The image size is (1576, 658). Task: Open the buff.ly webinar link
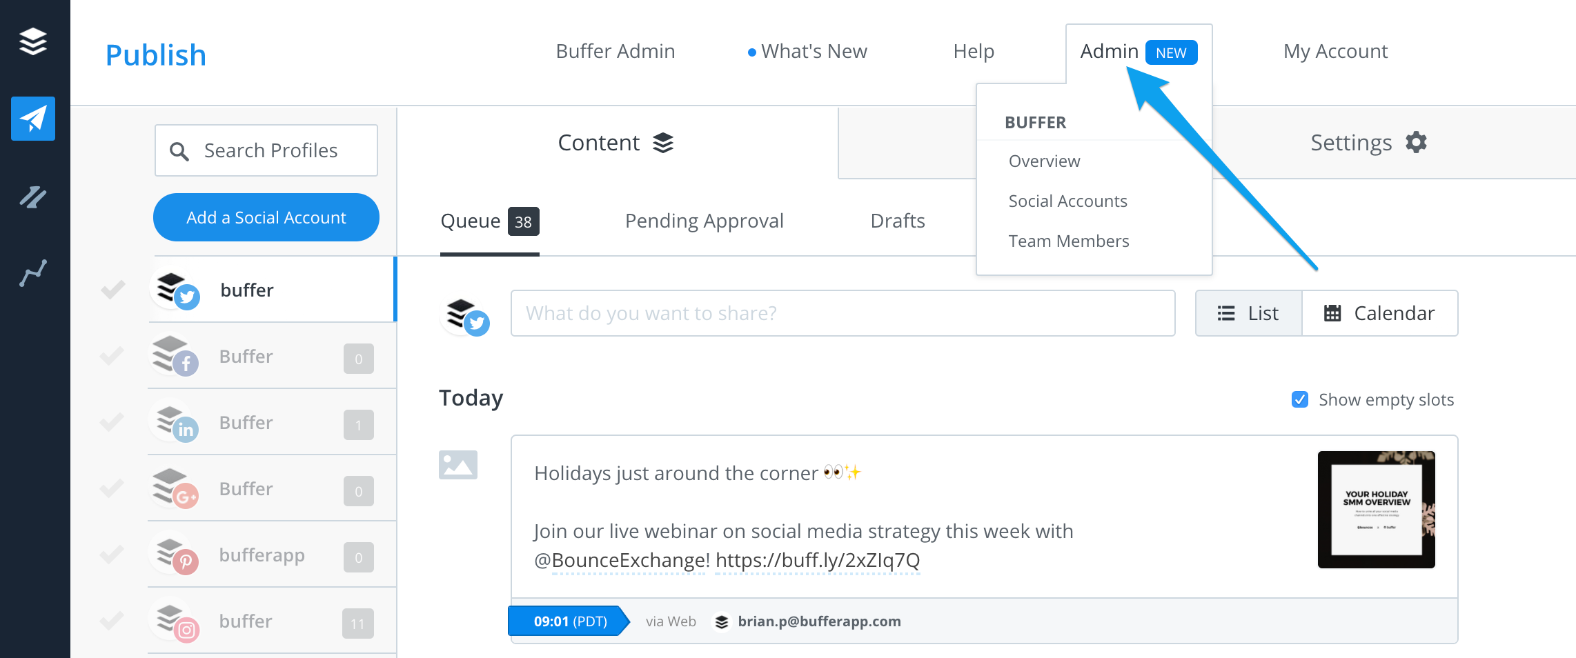818,561
